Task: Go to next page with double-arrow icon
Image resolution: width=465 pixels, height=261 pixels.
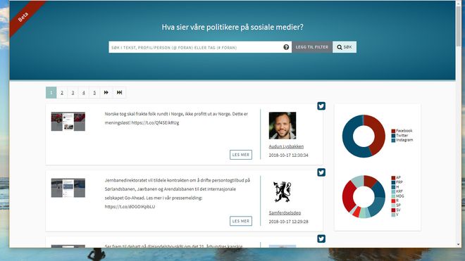Action: click(106, 92)
